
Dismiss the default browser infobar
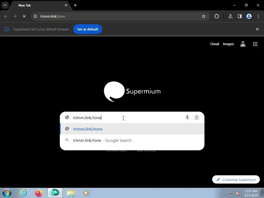[257, 29]
